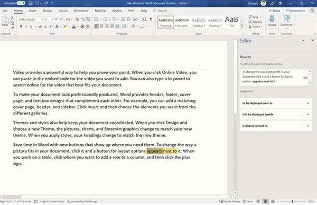Decrease paragraph indent

(123, 20)
